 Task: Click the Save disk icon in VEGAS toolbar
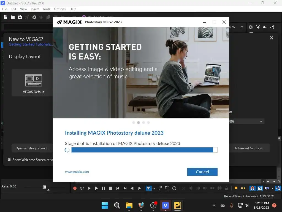tap(20, 17)
